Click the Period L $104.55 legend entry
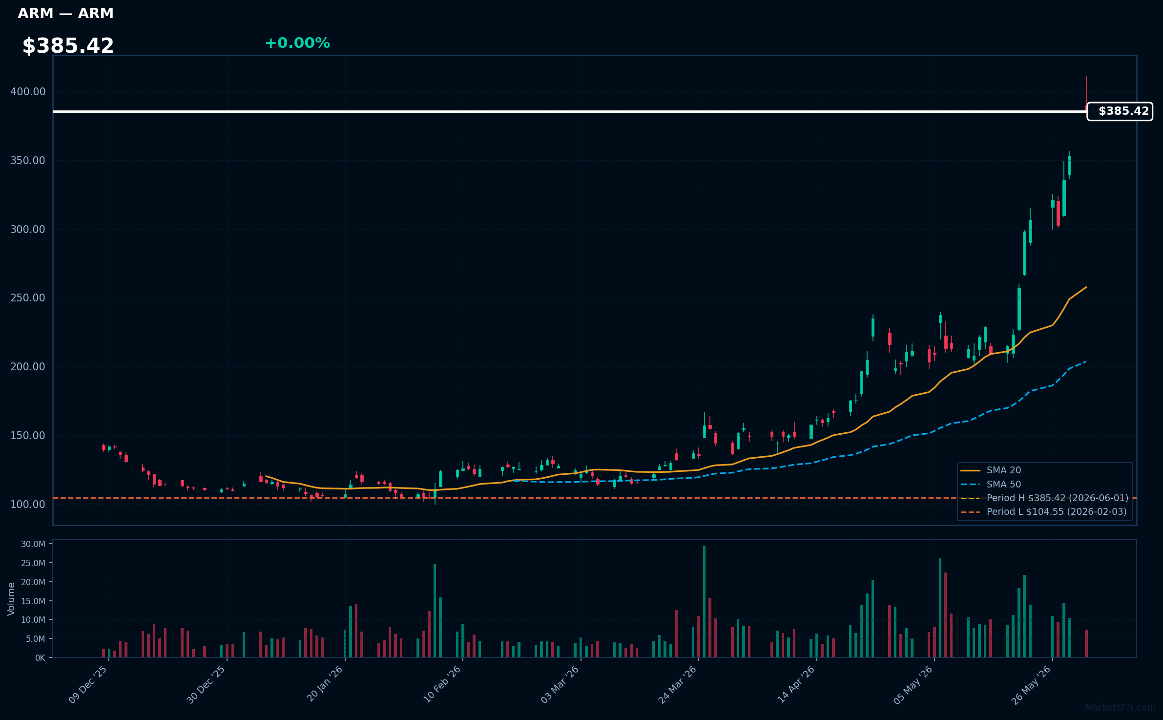The height and width of the screenshot is (720, 1163). pyautogui.click(x=1043, y=512)
